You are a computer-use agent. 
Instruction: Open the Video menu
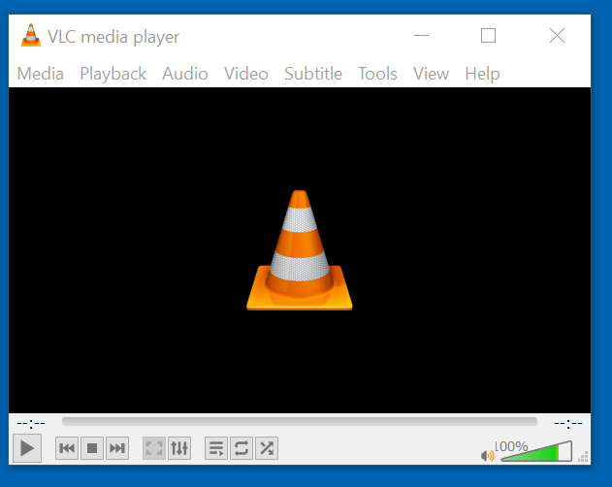[246, 74]
